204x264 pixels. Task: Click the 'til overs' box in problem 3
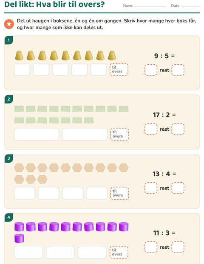tap(119, 193)
